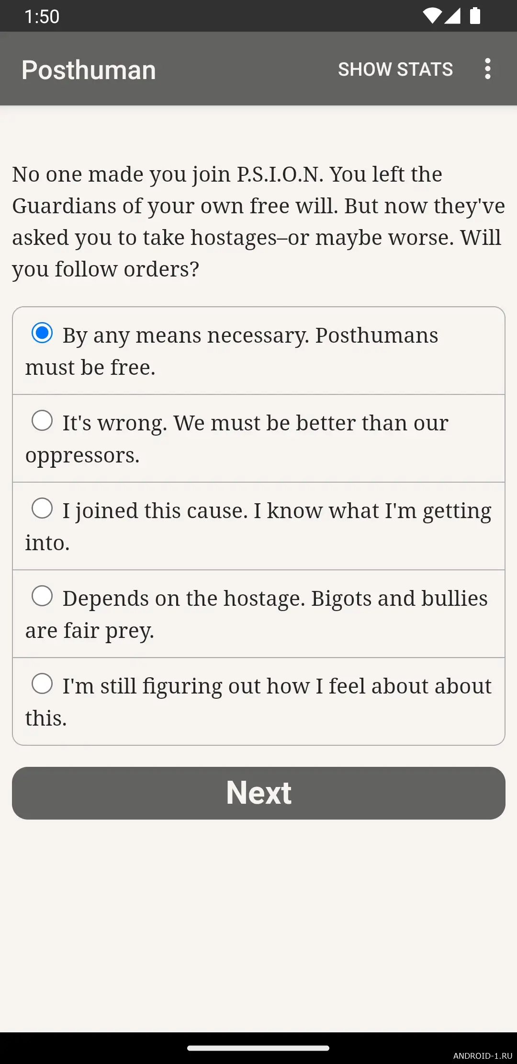Click the ANDROID-1.RU watermark

point(482,1056)
